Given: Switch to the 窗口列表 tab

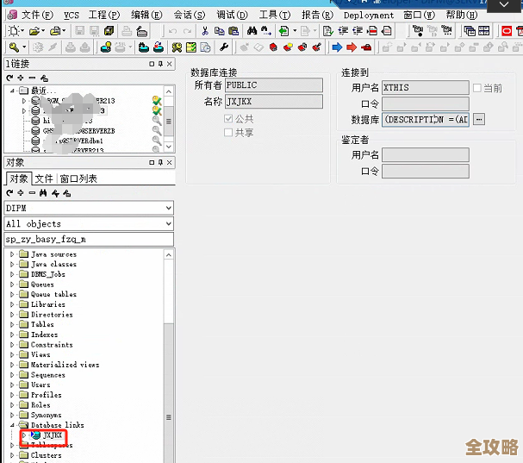Looking at the screenshot, I should [x=78, y=178].
